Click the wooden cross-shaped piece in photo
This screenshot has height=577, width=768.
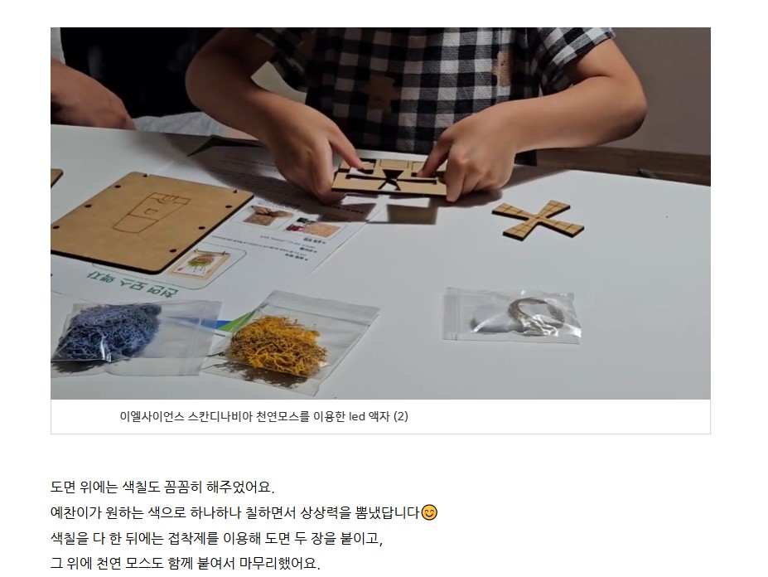[x=538, y=221]
